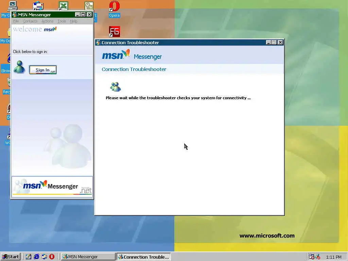The height and width of the screenshot is (261, 348).
Task: Open the Contacts menu in MSN Messenger
Action: pos(30,21)
